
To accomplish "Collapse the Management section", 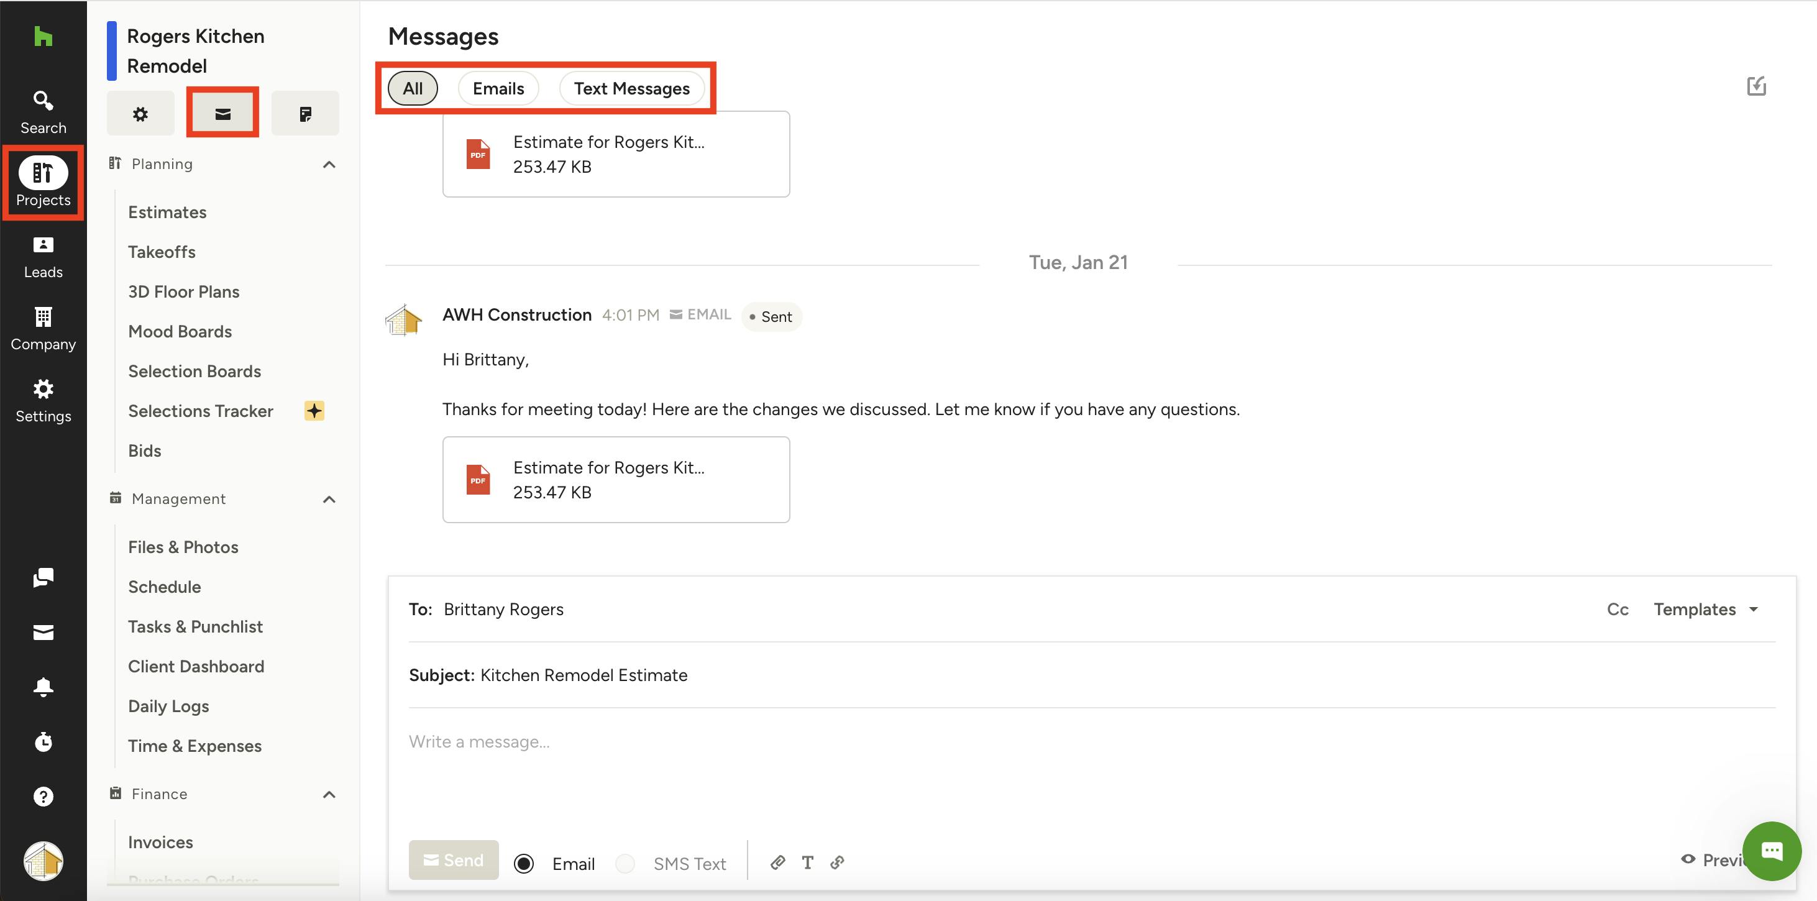I will (x=329, y=500).
